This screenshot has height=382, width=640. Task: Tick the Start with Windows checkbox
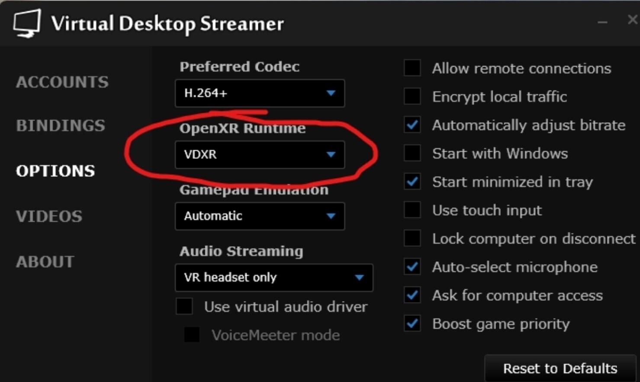(412, 153)
